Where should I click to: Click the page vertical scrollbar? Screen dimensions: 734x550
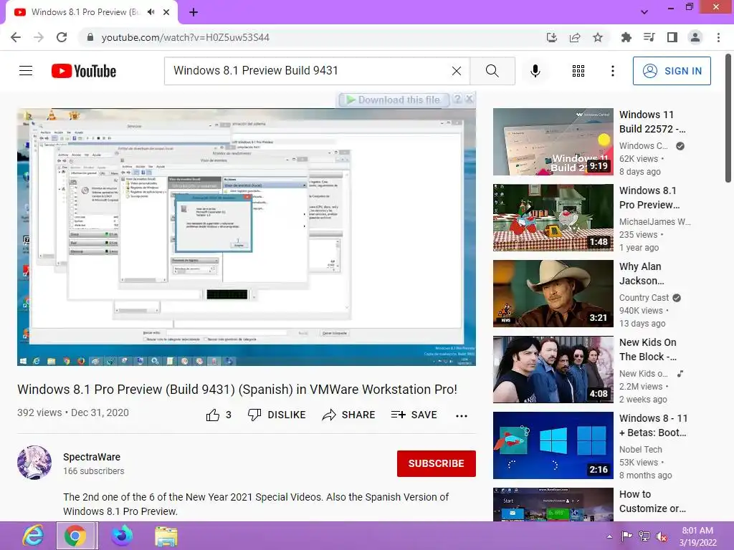click(x=729, y=118)
